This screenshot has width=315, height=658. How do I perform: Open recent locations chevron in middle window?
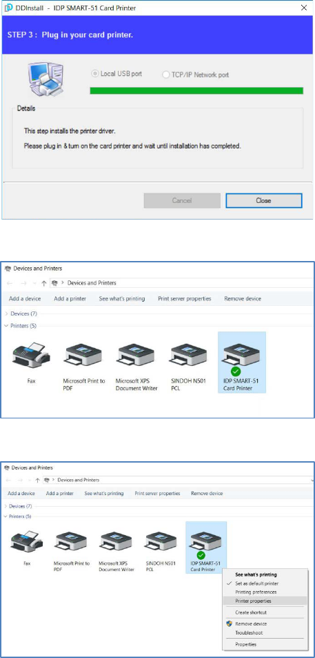[34, 283]
